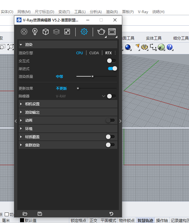The image size is (189, 223).
Task: Click 毫米 units in status bar
Action: (x=6, y=220)
